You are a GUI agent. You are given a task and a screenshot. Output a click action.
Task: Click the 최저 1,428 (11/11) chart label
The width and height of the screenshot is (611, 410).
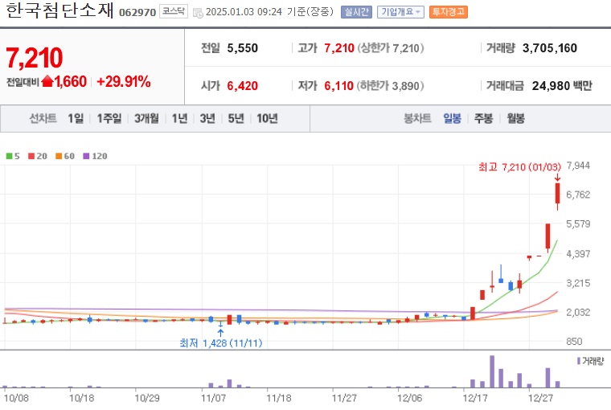(x=221, y=343)
